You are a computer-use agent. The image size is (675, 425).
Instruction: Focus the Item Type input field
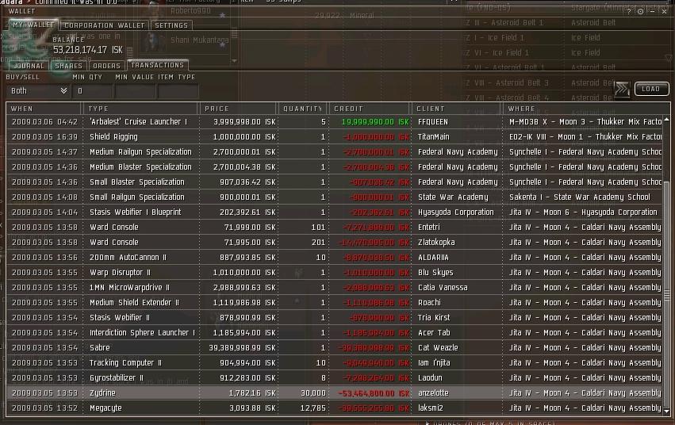coord(178,90)
